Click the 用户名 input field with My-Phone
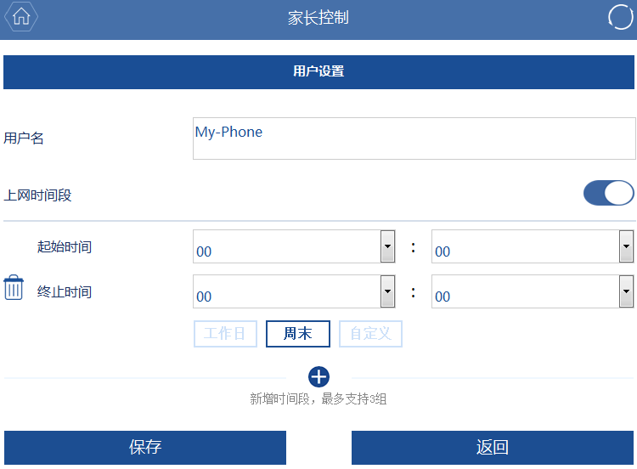The image size is (637, 469). tap(414, 138)
